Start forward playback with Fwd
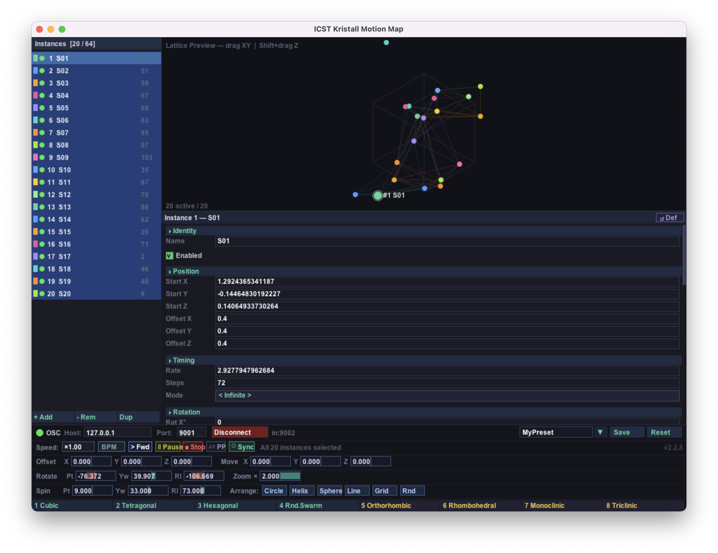718x553 pixels. [x=140, y=447]
